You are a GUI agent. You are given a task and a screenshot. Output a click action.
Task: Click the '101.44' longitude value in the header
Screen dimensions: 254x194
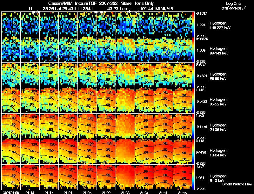click(x=146, y=9)
